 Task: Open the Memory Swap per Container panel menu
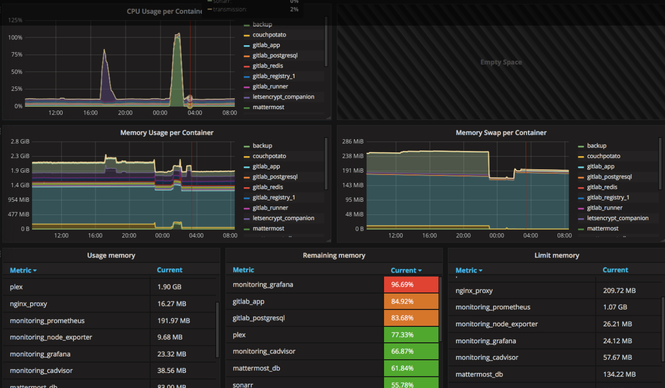501,133
